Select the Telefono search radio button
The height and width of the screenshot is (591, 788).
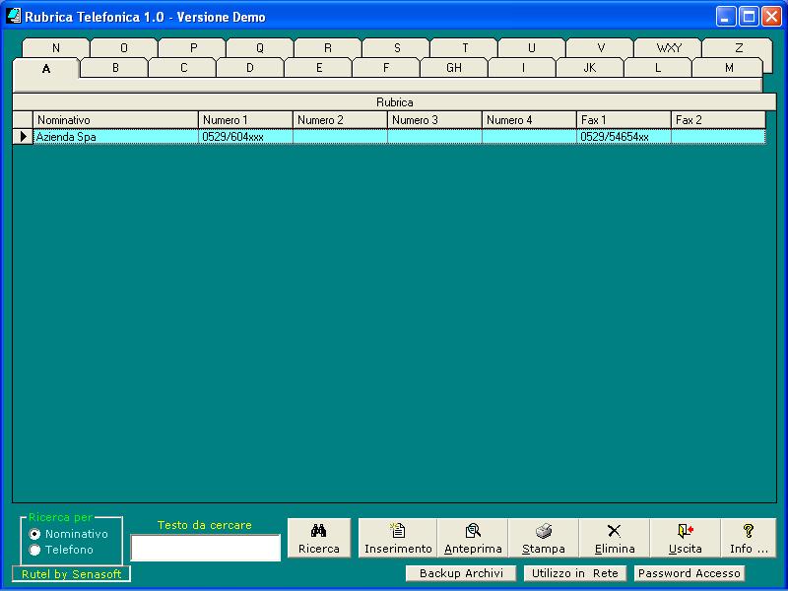tap(34, 550)
